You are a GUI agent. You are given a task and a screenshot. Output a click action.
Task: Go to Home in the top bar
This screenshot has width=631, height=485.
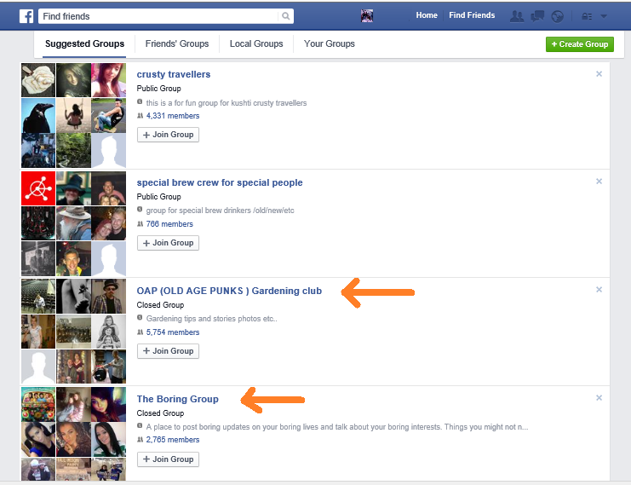coord(427,15)
